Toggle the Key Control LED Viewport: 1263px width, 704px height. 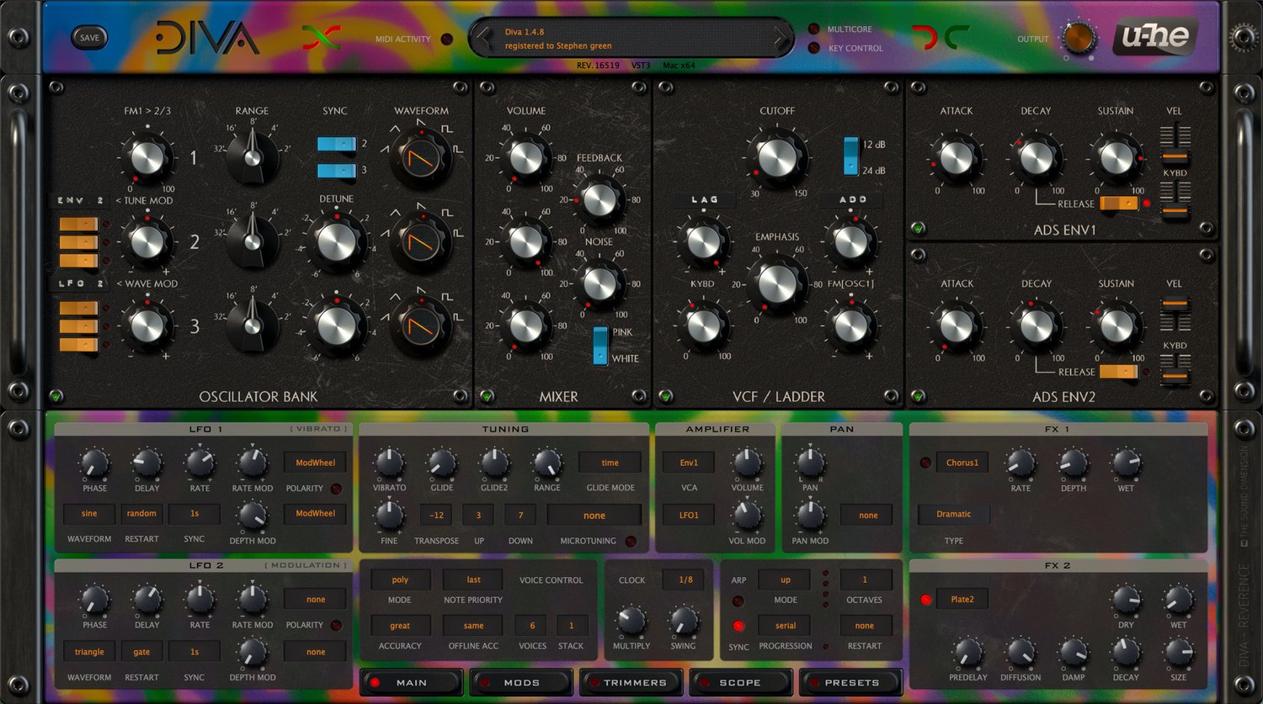813,48
